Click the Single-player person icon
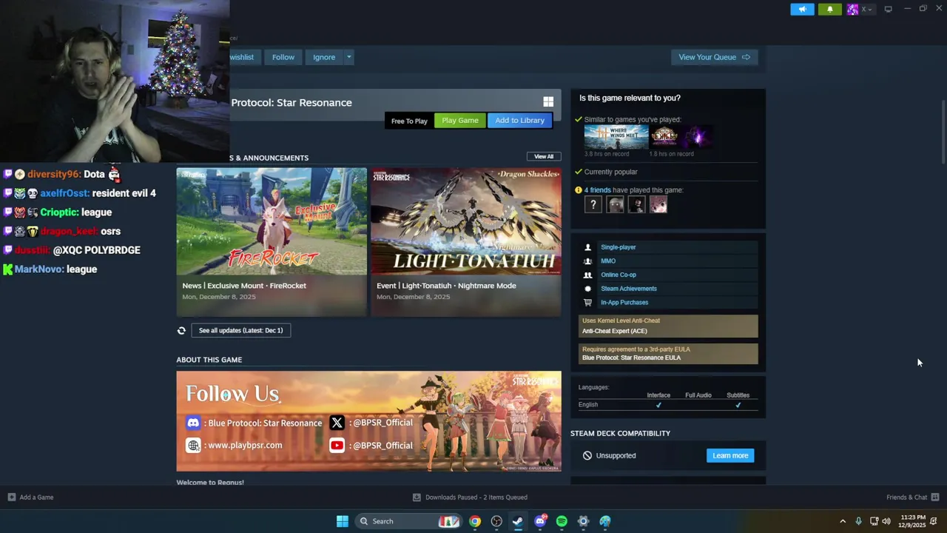Image resolution: width=947 pixels, height=533 pixels. [x=587, y=247]
